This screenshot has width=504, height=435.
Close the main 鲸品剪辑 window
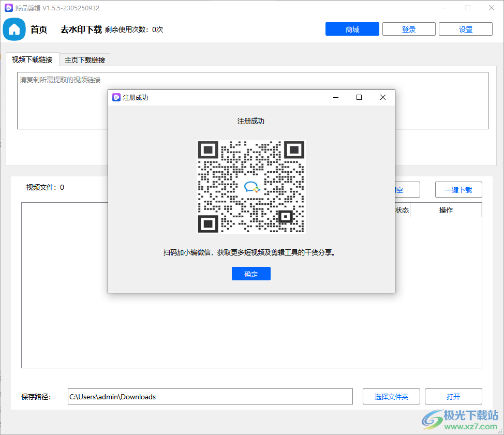(x=492, y=8)
